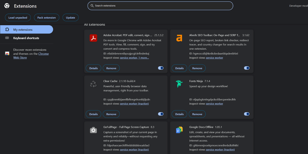
Task: Click Clear Cache ID cppjkneekbjaeellbfkmgnhonkkjfpdn
Action: (127, 99)
